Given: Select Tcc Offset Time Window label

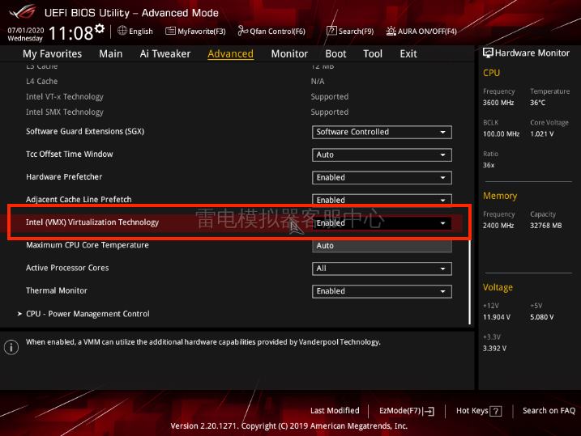Looking at the screenshot, I should tap(70, 154).
